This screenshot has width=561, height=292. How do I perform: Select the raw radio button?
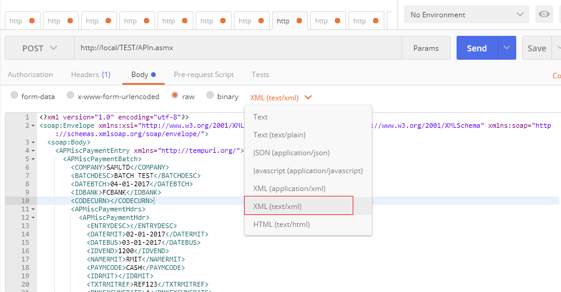(175, 95)
